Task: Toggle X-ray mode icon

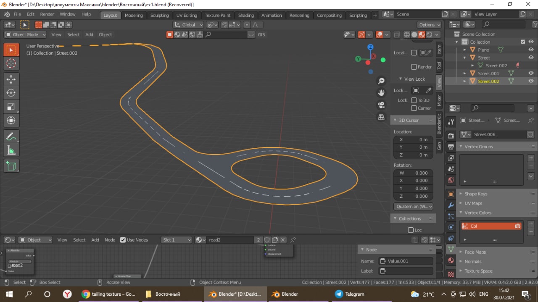Action: (396, 35)
